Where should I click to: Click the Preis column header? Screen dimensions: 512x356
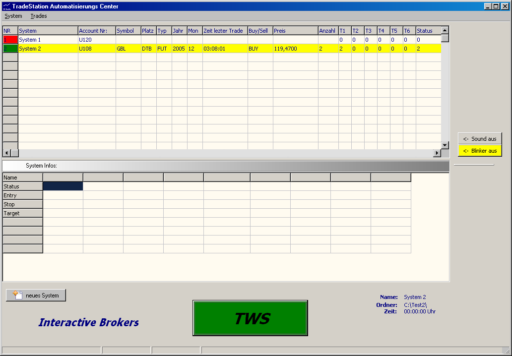click(x=296, y=31)
